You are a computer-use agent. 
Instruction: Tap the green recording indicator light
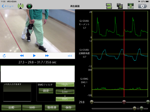[x=29, y=6]
